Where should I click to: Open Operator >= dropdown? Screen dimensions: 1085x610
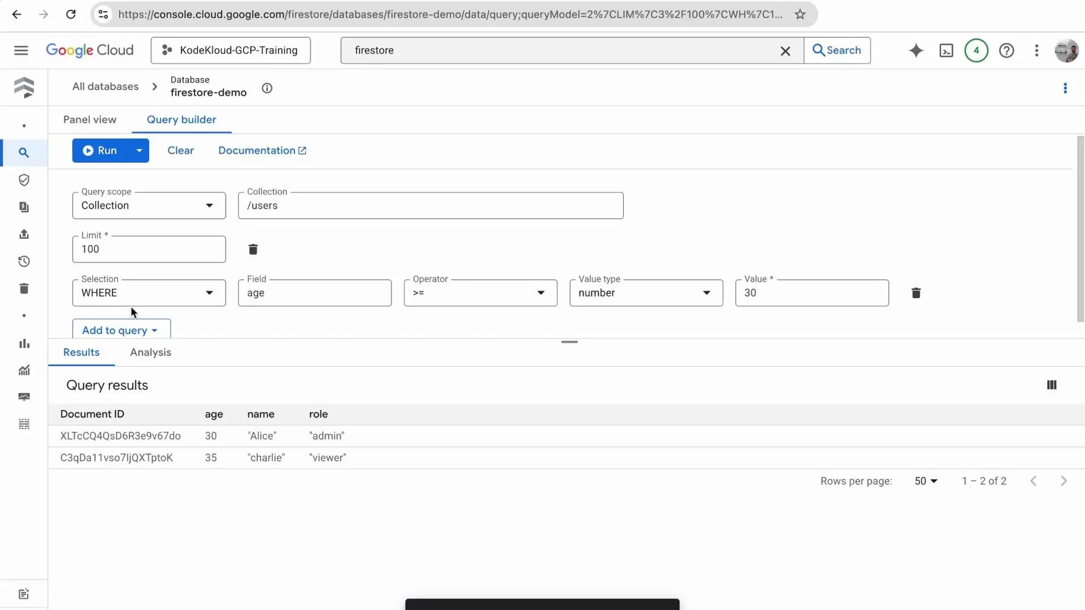[x=480, y=293]
